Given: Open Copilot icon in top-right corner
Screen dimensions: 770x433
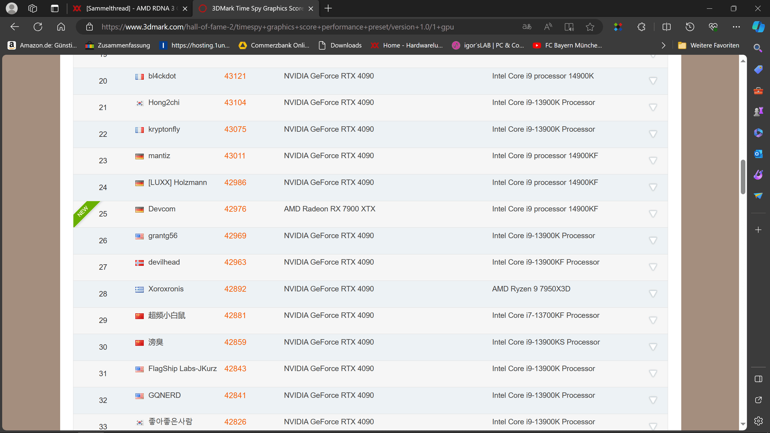Looking at the screenshot, I should [x=758, y=27].
